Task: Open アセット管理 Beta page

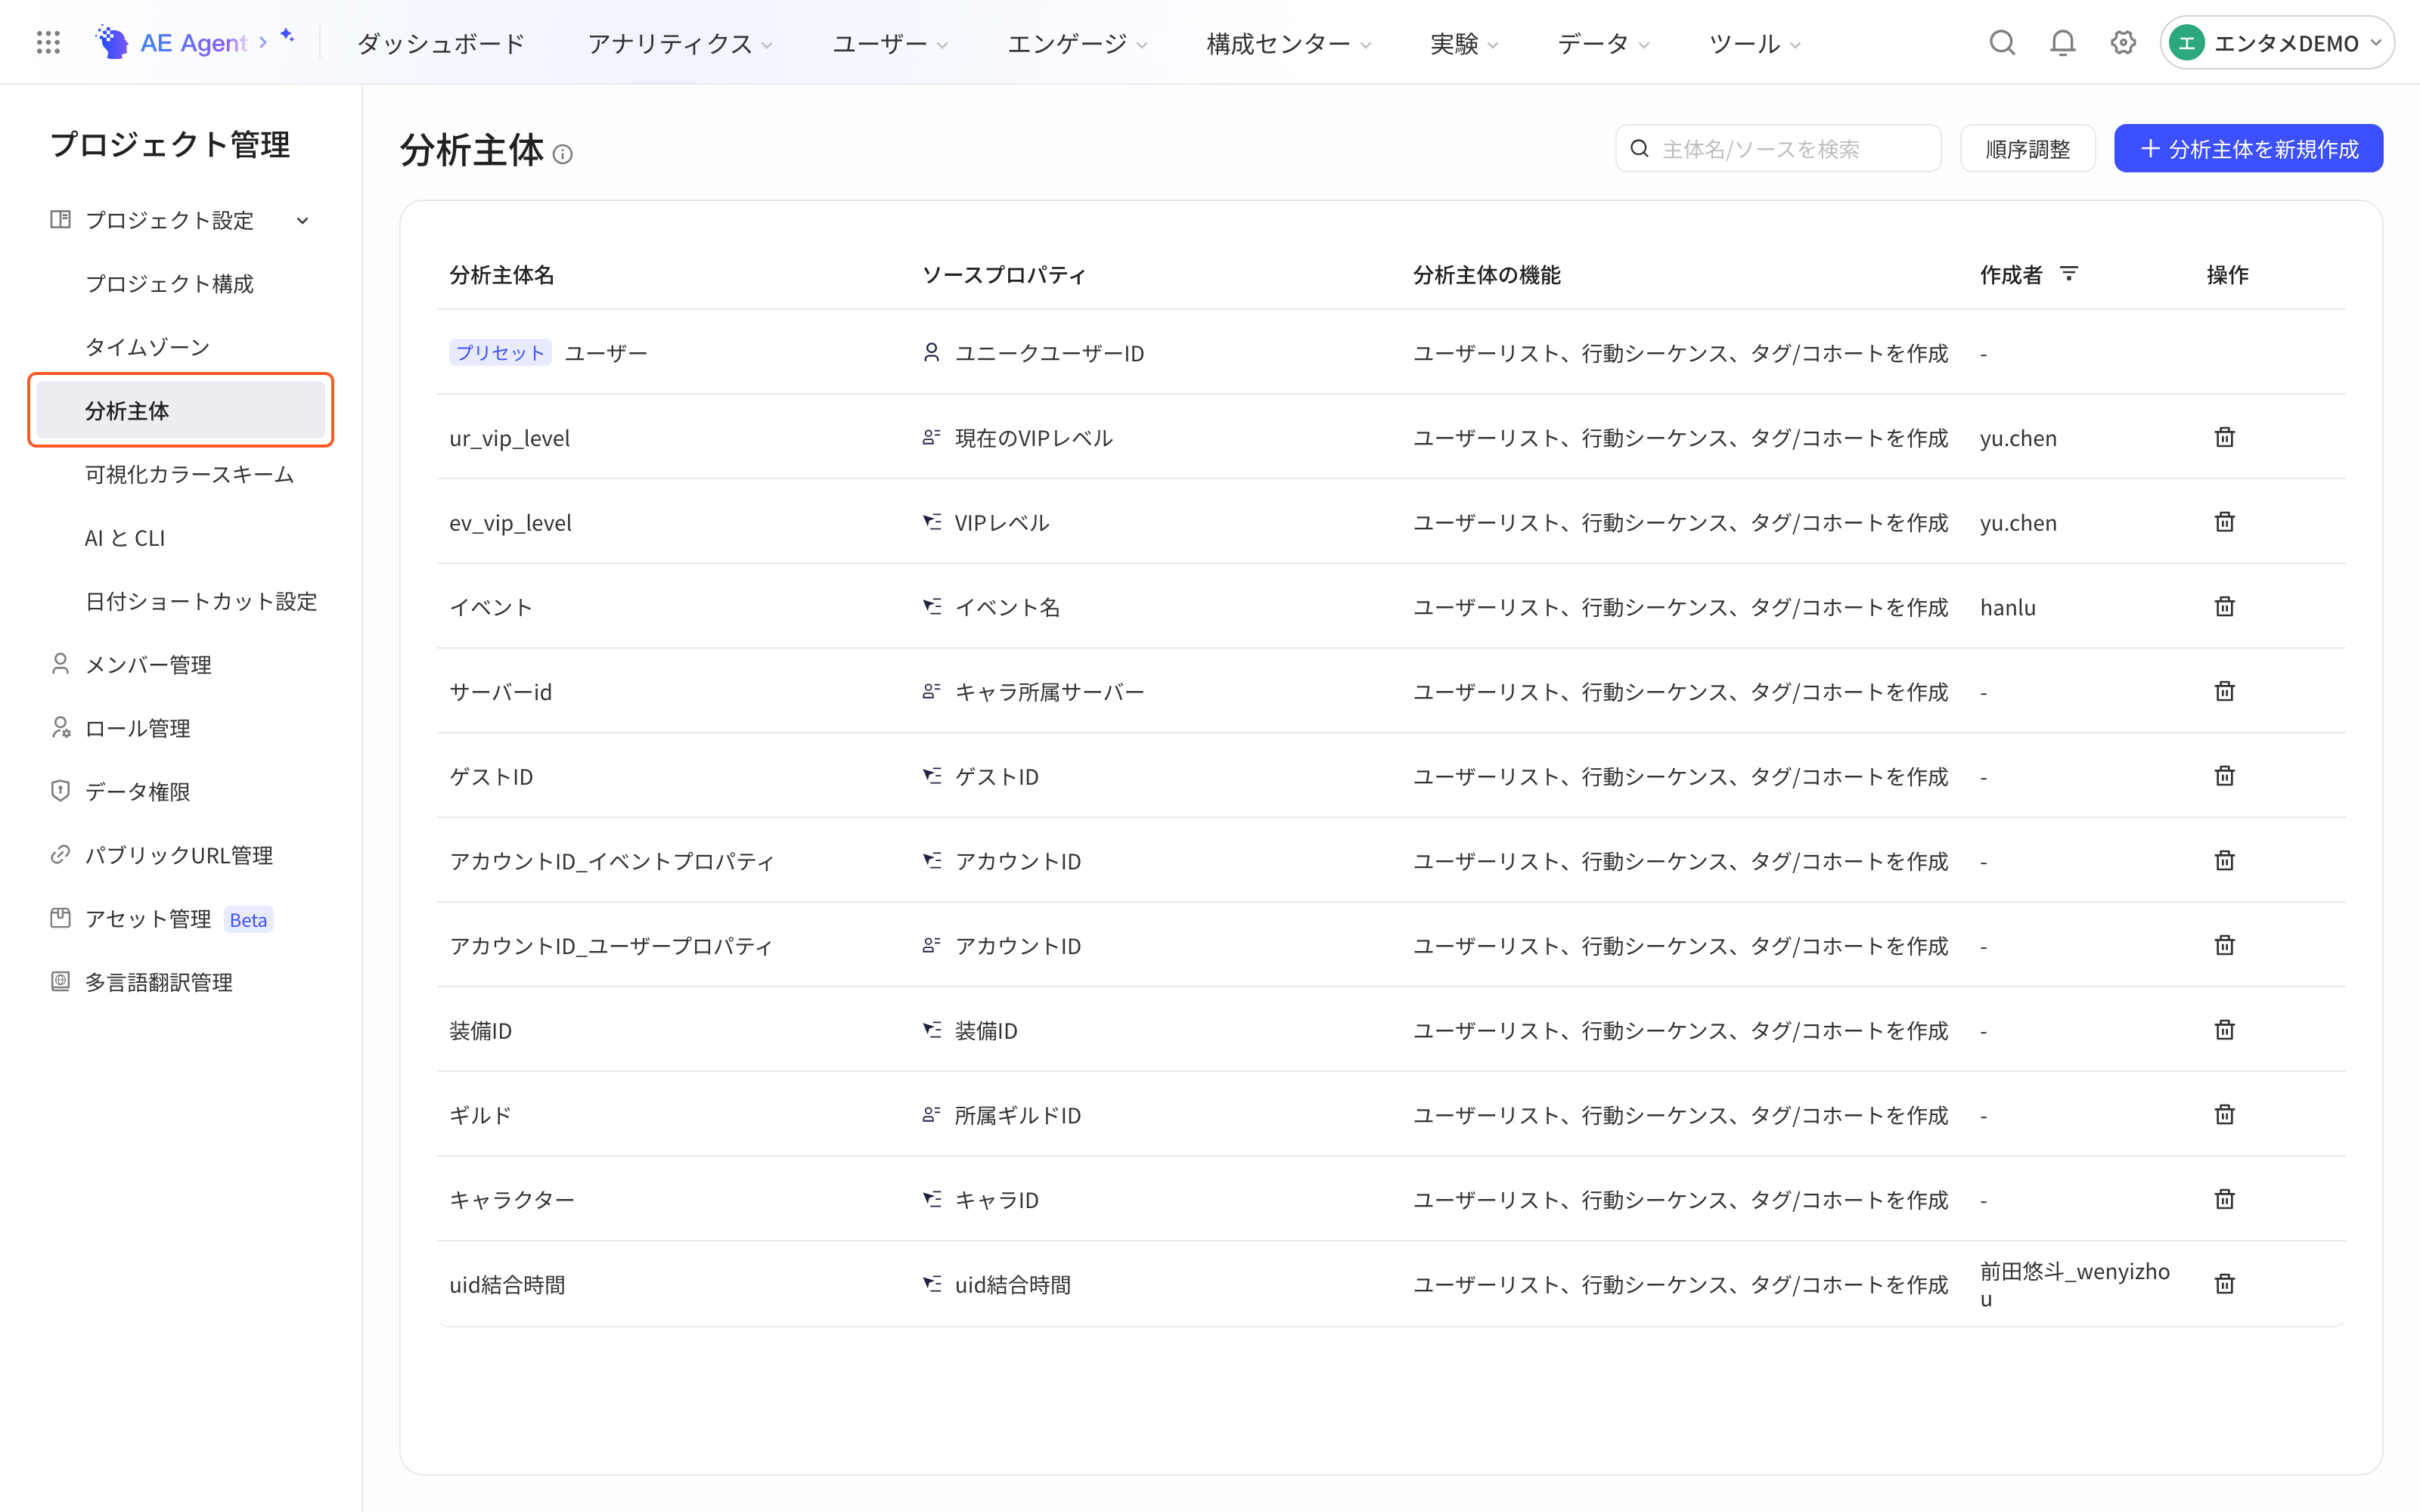Action: [160, 919]
